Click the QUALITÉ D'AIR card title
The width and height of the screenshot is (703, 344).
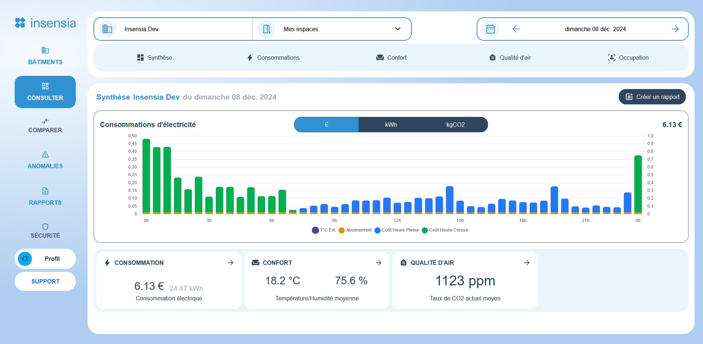click(432, 263)
